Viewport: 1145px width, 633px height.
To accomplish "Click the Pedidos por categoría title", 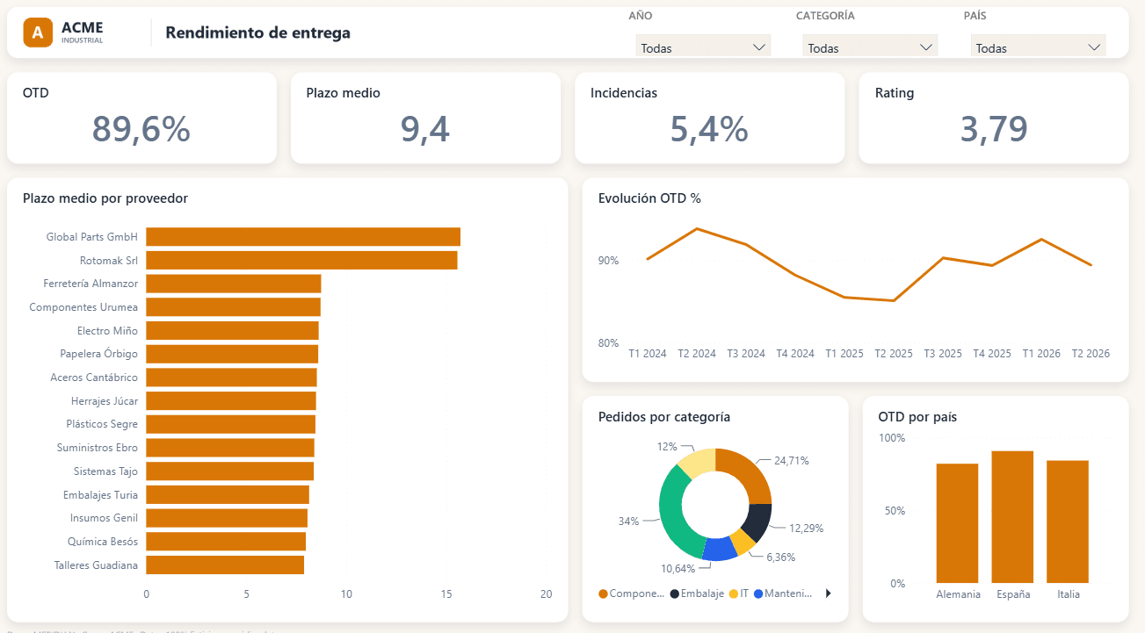I will 664,417.
